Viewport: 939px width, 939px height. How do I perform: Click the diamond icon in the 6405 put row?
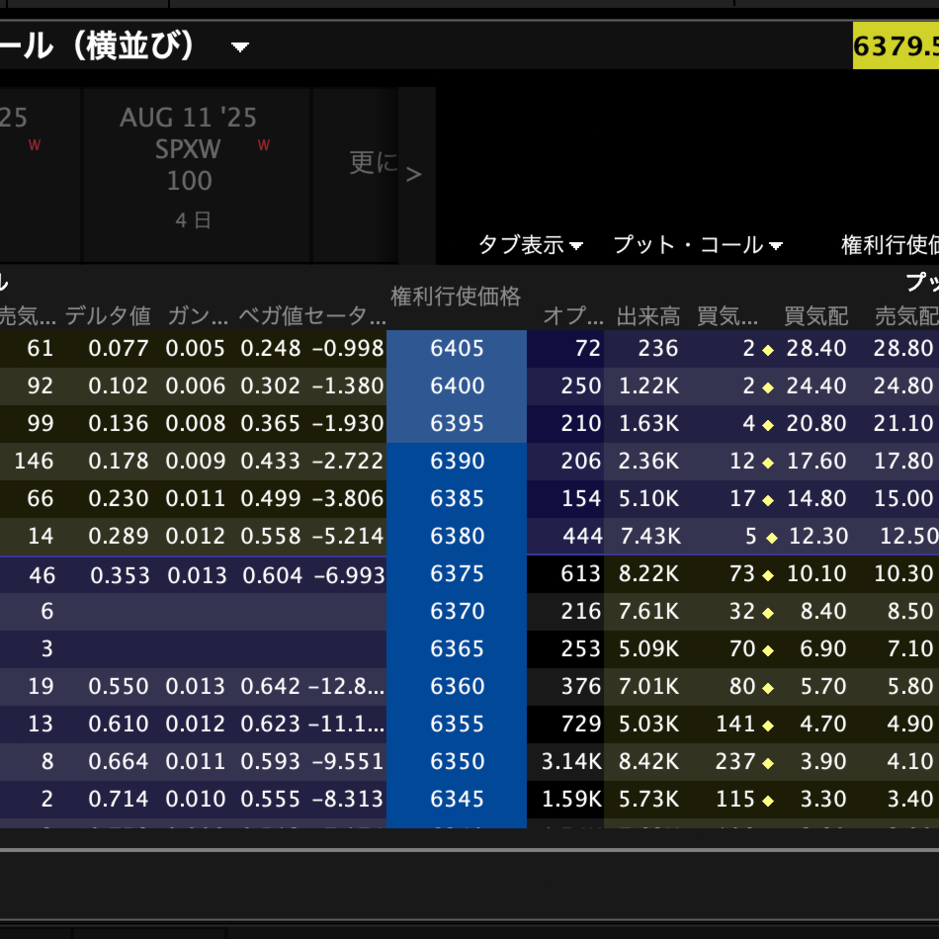[x=768, y=350]
